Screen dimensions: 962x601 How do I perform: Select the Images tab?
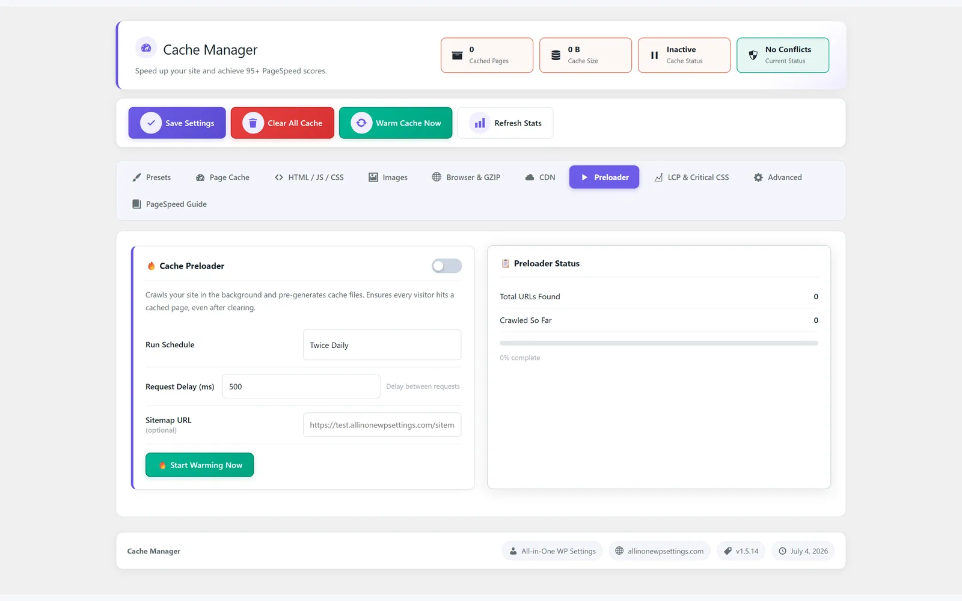388,177
